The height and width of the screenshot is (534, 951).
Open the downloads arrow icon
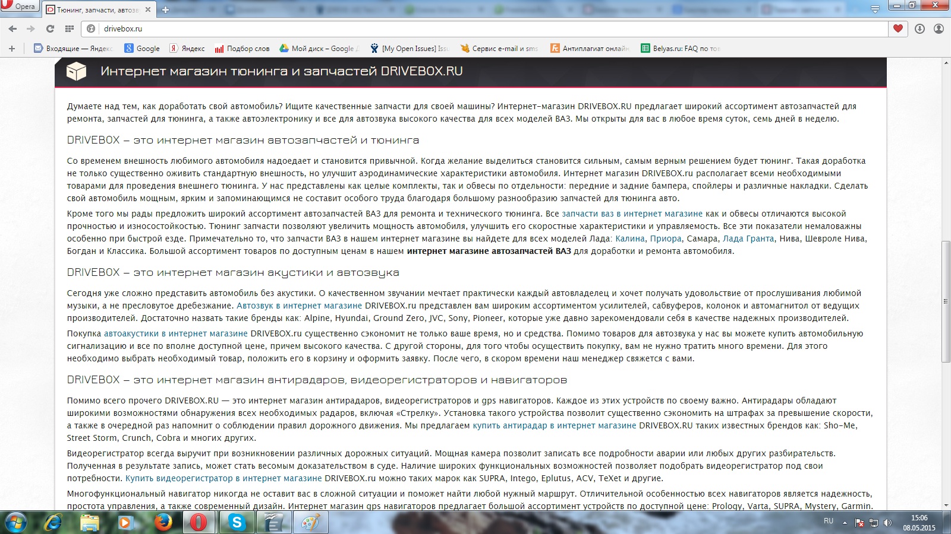(x=919, y=28)
